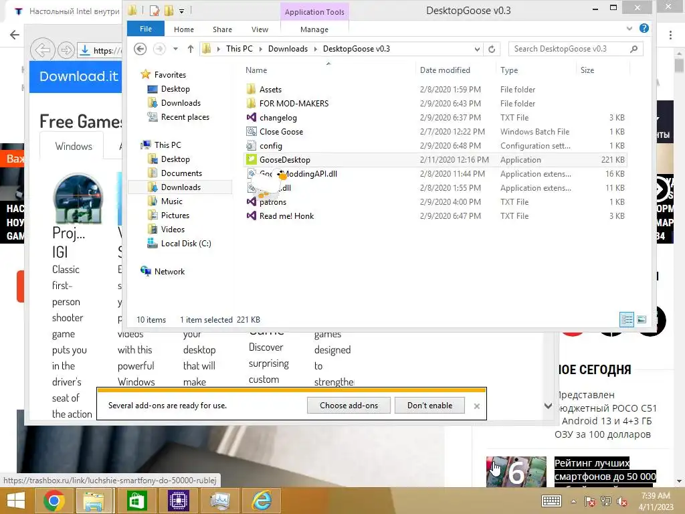Switch to large icons view
The width and height of the screenshot is (685, 514).
click(x=642, y=319)
